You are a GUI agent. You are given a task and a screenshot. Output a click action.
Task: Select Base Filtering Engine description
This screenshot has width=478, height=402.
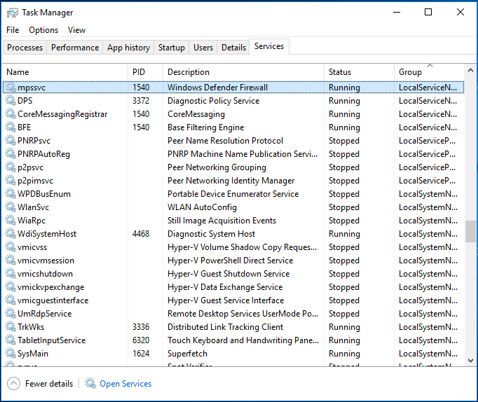(x=206, y=127)
